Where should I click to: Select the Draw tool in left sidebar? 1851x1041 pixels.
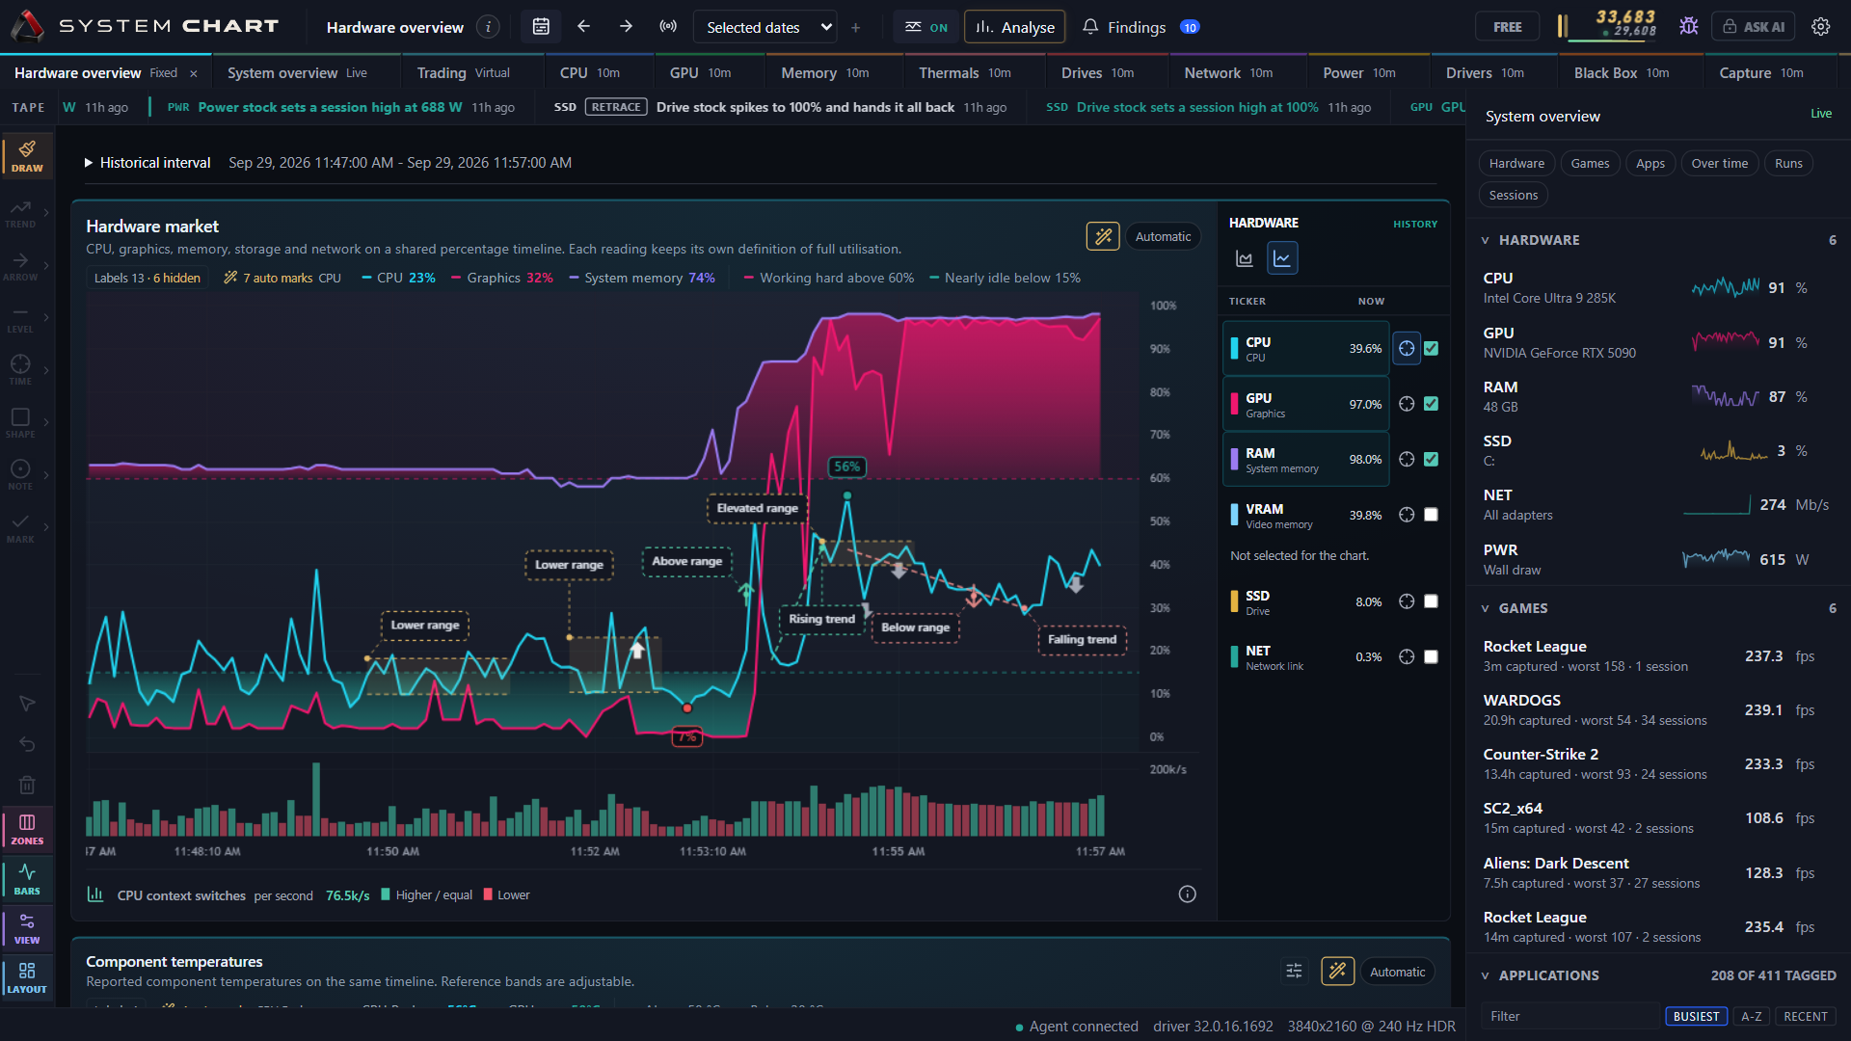[27, 156]
